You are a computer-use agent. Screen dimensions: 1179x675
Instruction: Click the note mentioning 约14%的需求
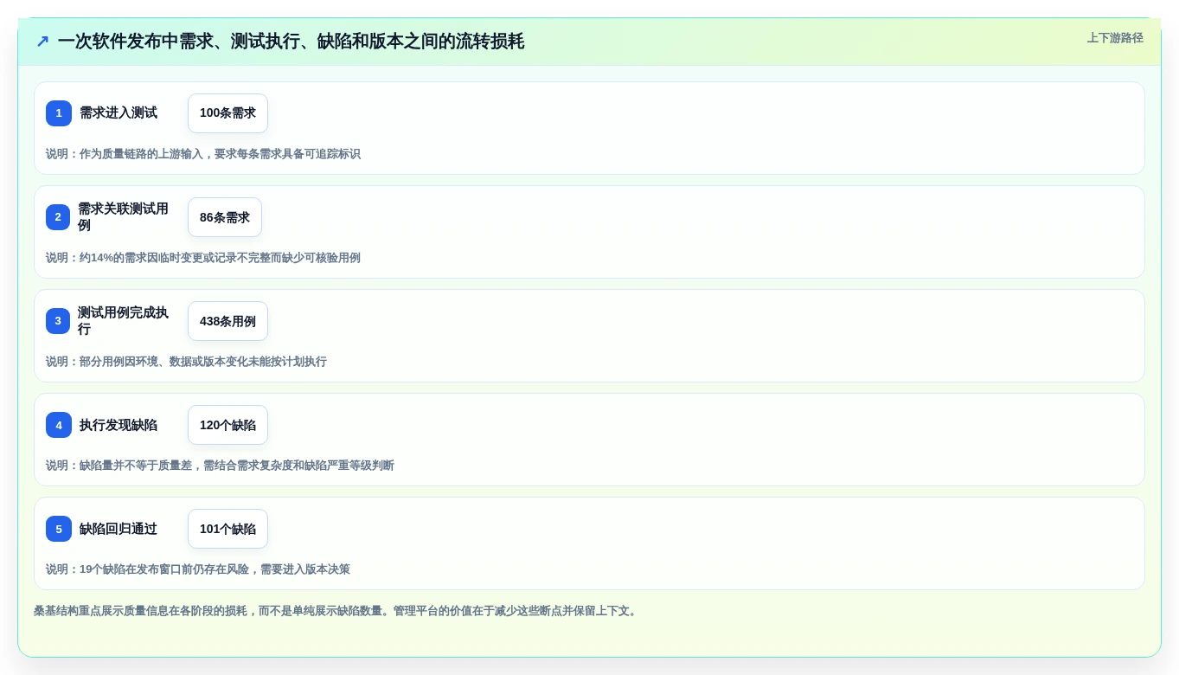click(203, 258)
